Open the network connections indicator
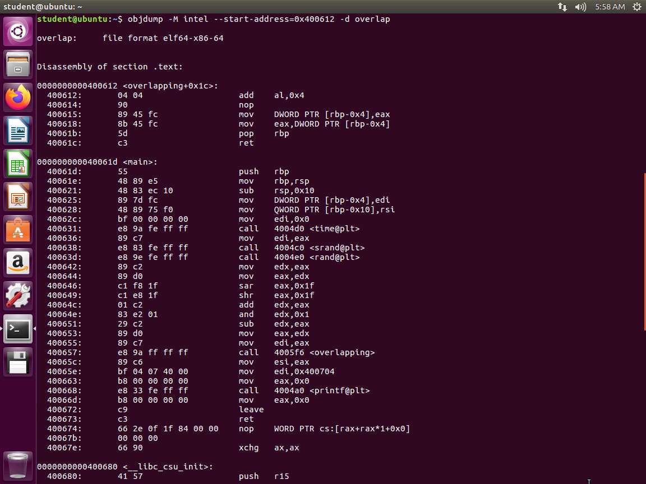 tap(562, 7)
